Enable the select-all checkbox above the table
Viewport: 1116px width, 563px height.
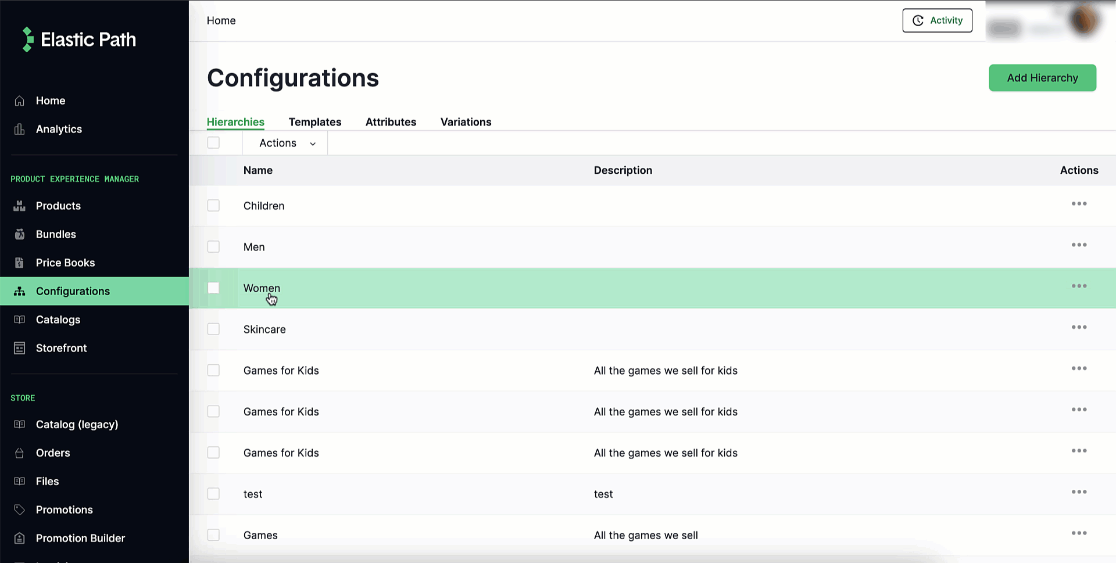point(213,142)
